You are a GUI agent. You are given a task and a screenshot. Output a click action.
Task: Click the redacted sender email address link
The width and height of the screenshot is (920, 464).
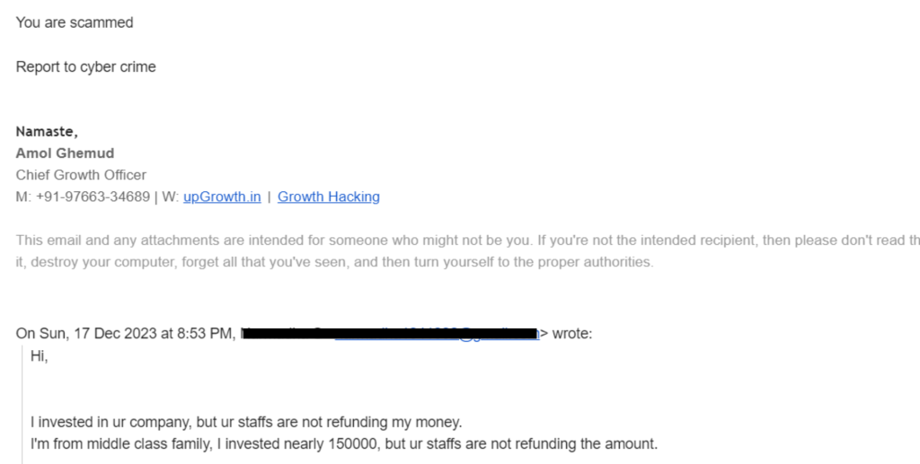tap(437, 334)
